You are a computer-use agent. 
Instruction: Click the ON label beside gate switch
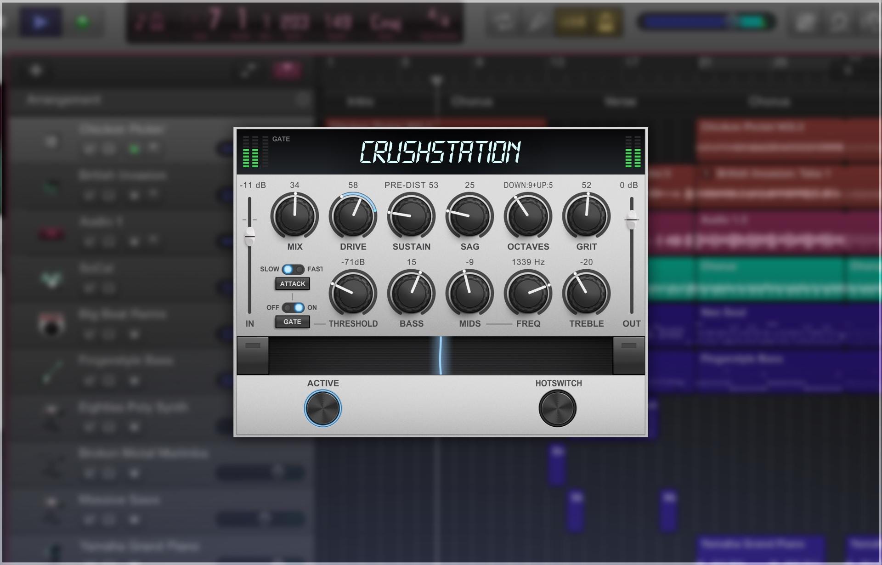point(312,308)
